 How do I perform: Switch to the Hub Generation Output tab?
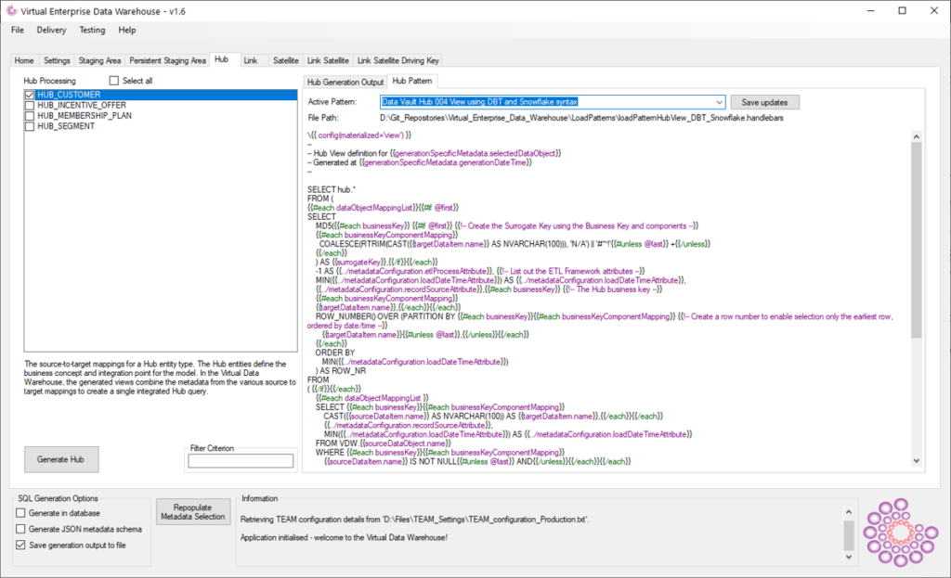pos(345,82)
